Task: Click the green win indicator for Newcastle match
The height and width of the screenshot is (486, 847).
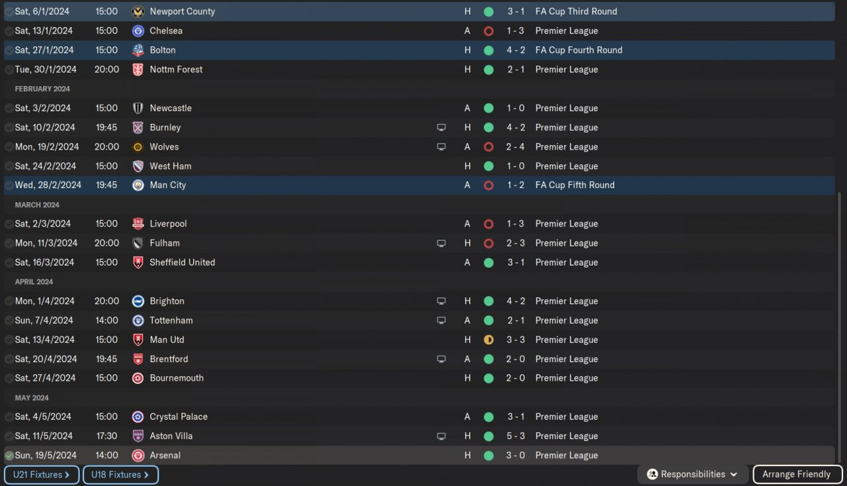Action: (x=488, y=109)
